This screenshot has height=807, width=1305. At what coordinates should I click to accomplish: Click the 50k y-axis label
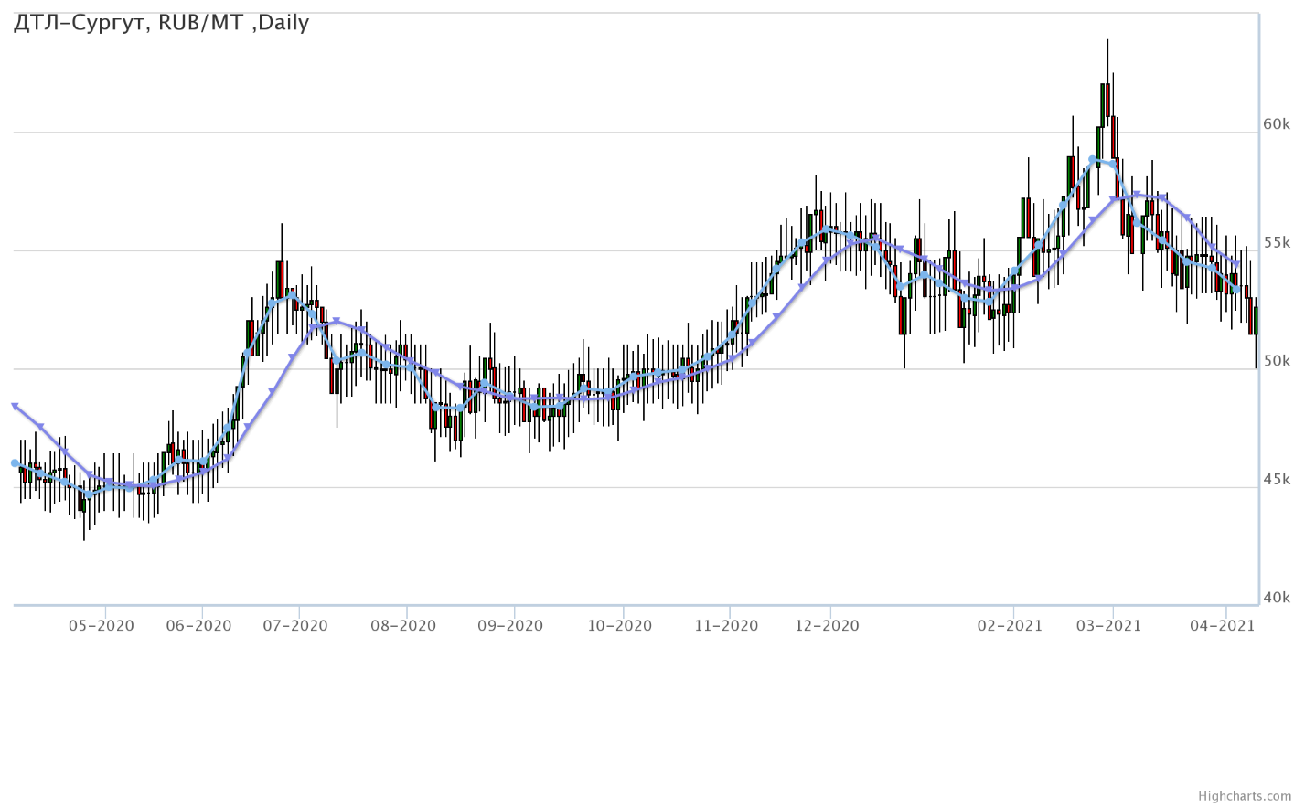tap(1276, 361)
